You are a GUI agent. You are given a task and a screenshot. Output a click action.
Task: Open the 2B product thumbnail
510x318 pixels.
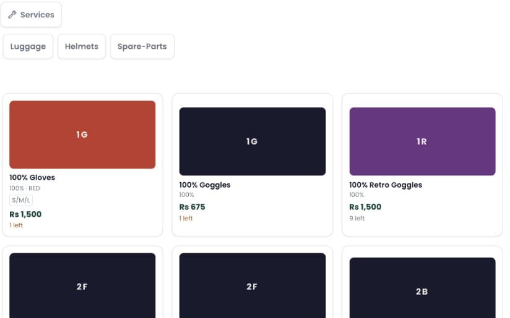coord(423,288)
